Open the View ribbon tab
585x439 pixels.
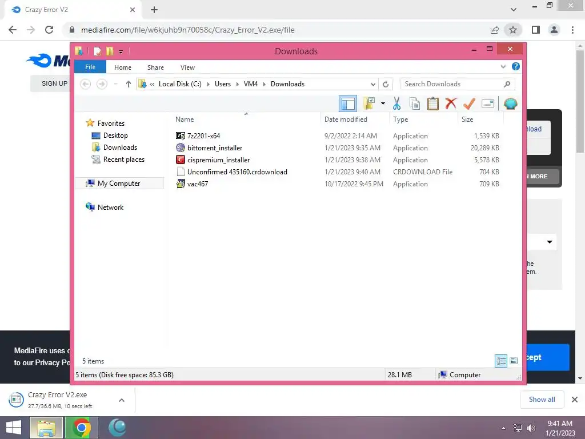(x=187, y=67)
